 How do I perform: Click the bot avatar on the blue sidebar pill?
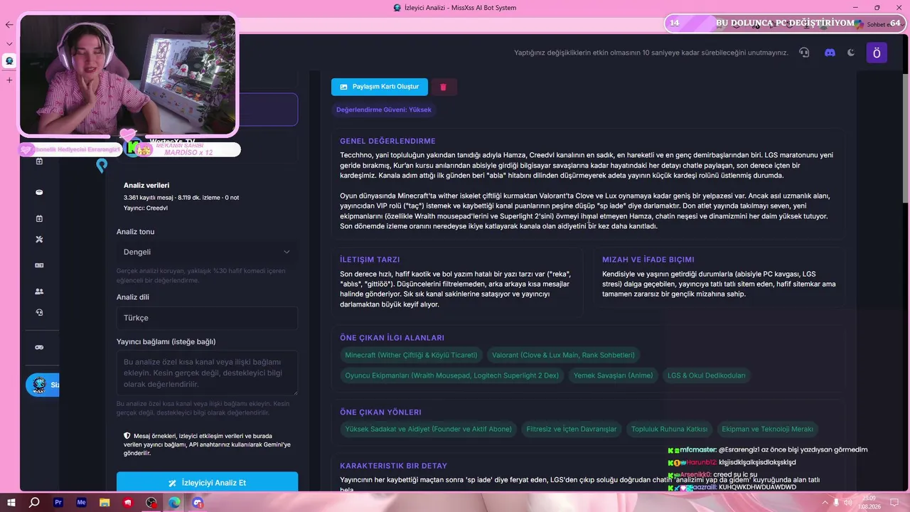coord(39,385)
